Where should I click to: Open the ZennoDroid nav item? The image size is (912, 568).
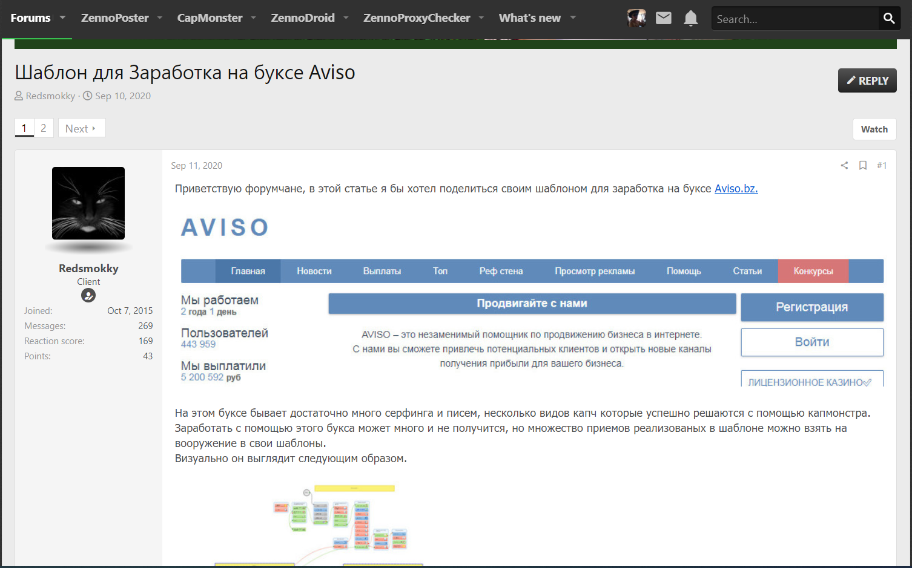point(303,18)
